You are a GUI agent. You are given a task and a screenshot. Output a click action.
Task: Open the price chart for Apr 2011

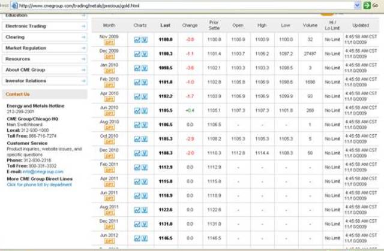[x=137, y=182]
